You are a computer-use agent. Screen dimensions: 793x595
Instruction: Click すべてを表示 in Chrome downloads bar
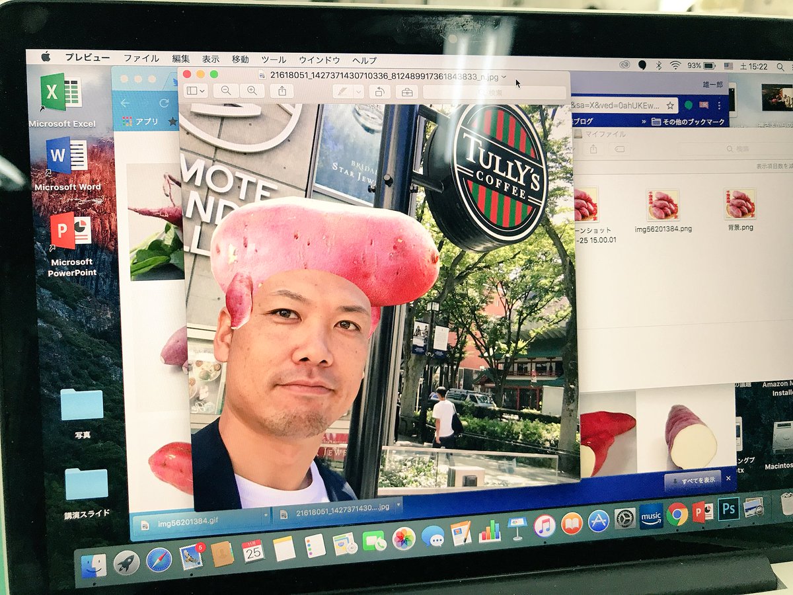coord(694,479)
